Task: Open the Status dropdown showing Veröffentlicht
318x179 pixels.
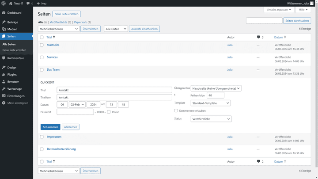Action: (x=211, y=119)
